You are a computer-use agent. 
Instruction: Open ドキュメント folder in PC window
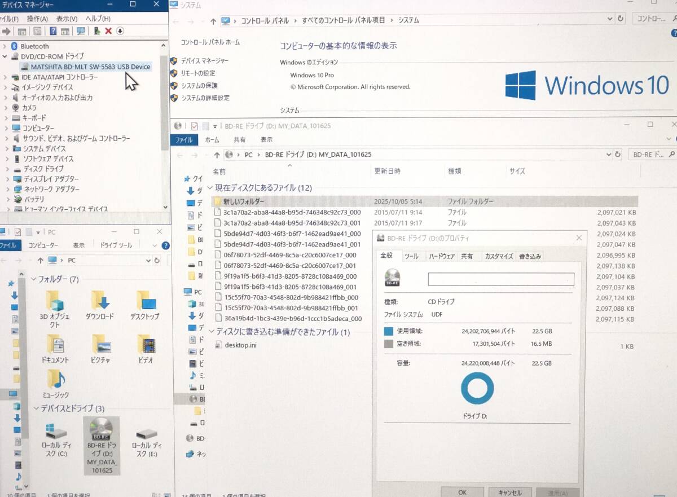55,349
